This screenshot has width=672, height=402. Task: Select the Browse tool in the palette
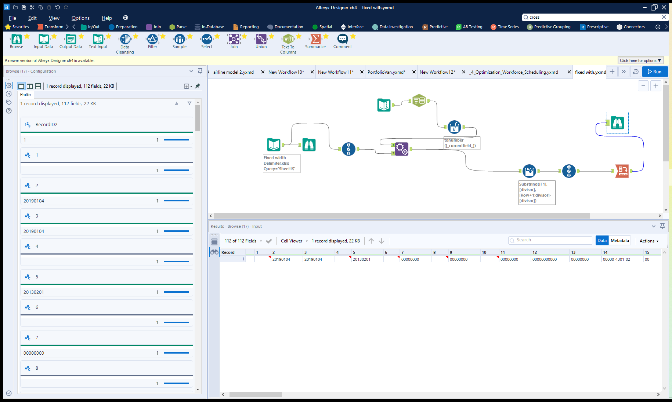click(x=17, y=39)
